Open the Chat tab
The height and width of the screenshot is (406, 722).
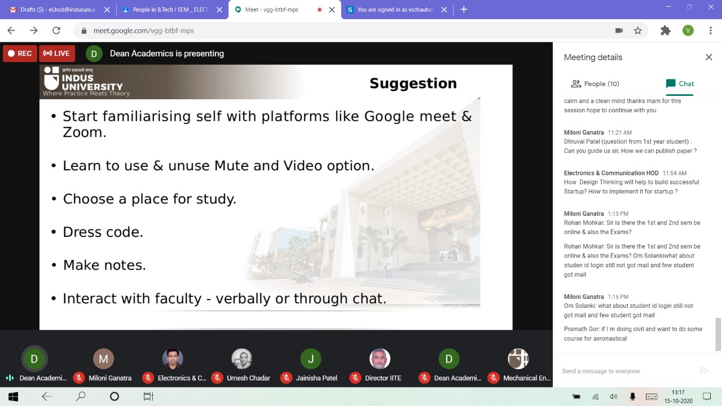point(680,83)
